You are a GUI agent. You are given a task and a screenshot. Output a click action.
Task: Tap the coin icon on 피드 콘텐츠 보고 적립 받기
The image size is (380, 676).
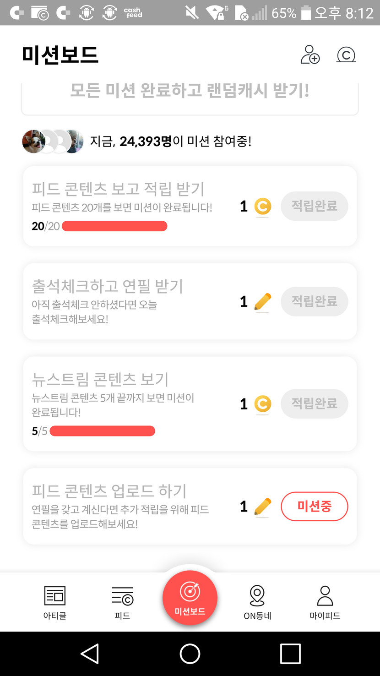tap(262, 207)
